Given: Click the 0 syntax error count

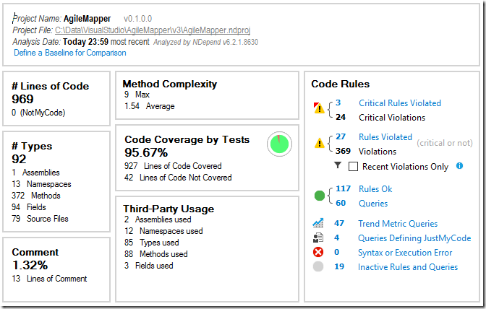Looking at the screenshot, I should coord(336,252).
